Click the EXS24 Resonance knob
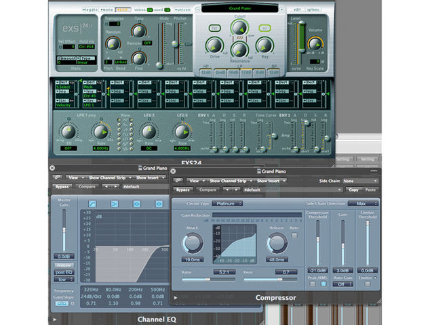 (x=239, y=49)
